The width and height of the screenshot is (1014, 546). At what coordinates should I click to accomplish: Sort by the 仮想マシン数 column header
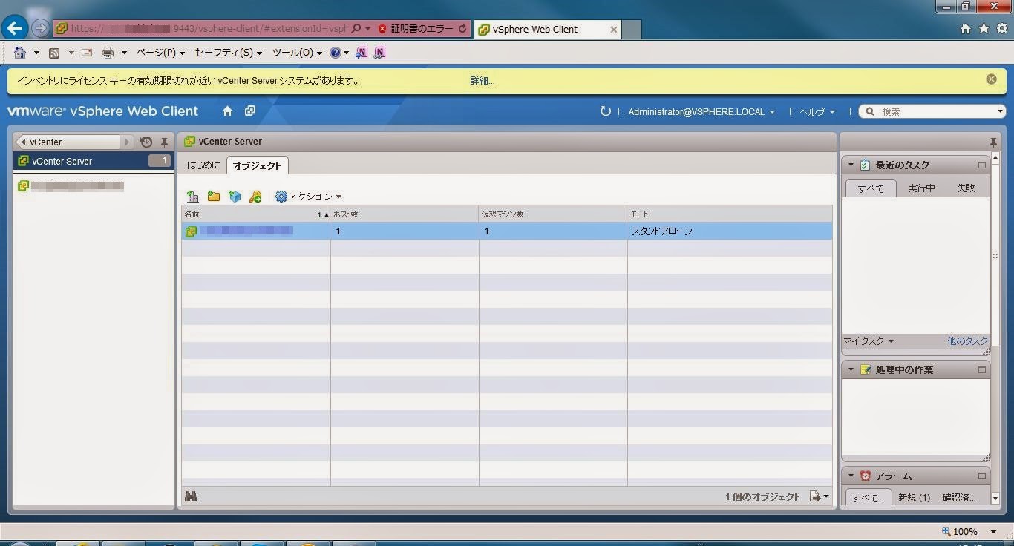[x=553, y=214]
